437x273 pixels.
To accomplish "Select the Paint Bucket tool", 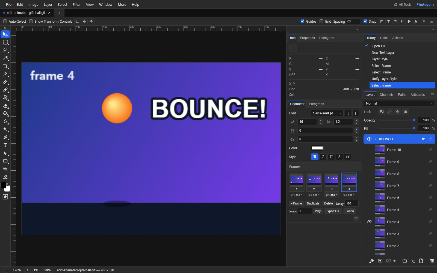I will [5, 113].
